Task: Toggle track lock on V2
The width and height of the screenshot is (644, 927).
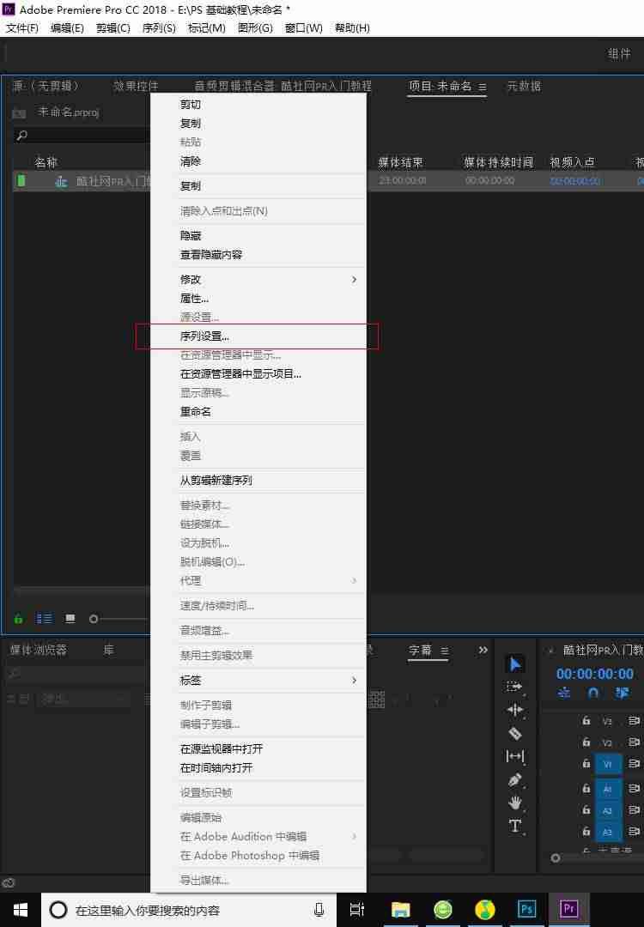Action: 586,742
